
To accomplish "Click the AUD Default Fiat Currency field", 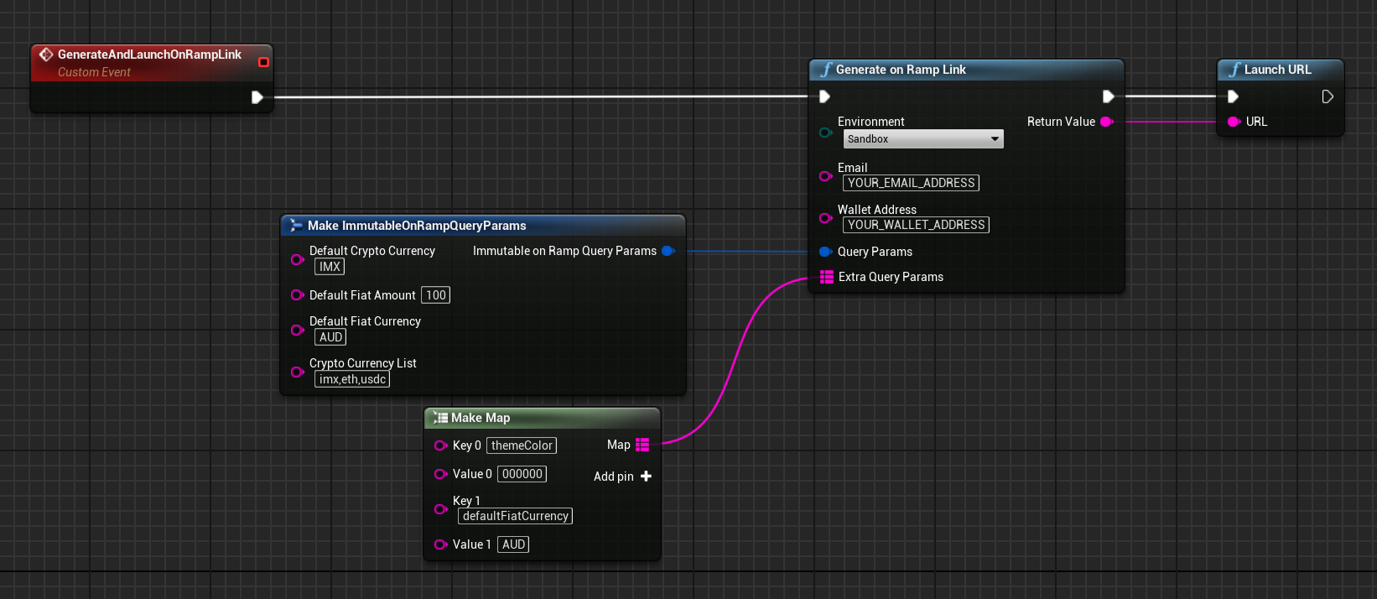I will click(x=330, y=337).
